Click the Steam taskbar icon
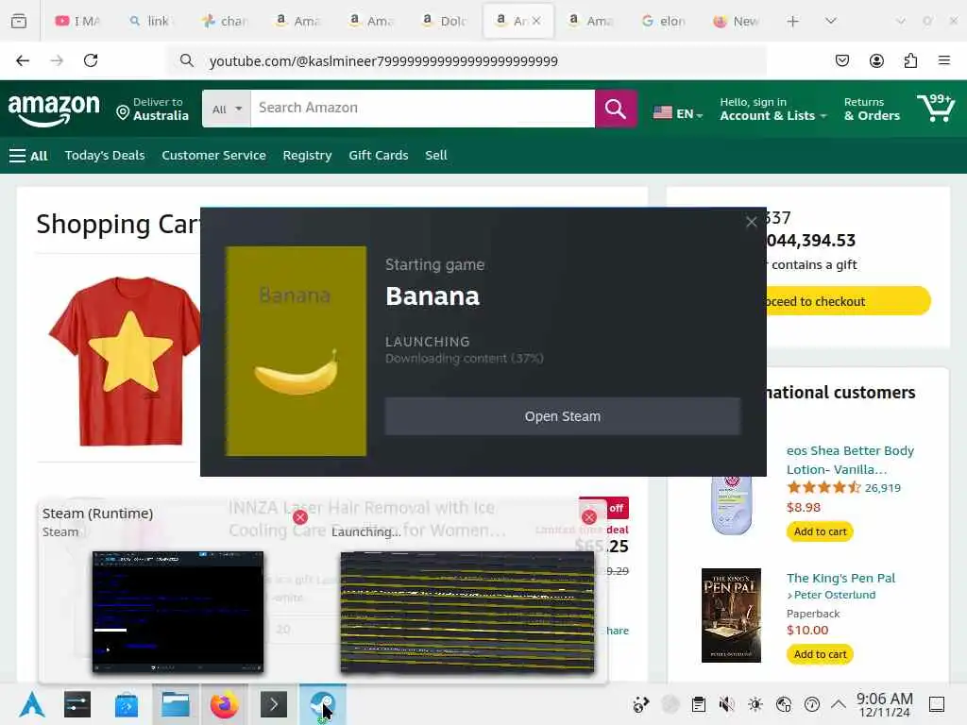Image resolution: width=967 pixels, height=725 pixels. tap(323, 704)
